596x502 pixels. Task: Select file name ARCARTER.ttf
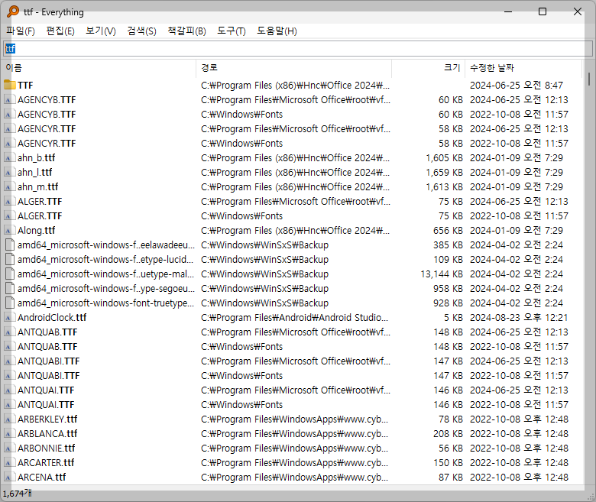46,462
